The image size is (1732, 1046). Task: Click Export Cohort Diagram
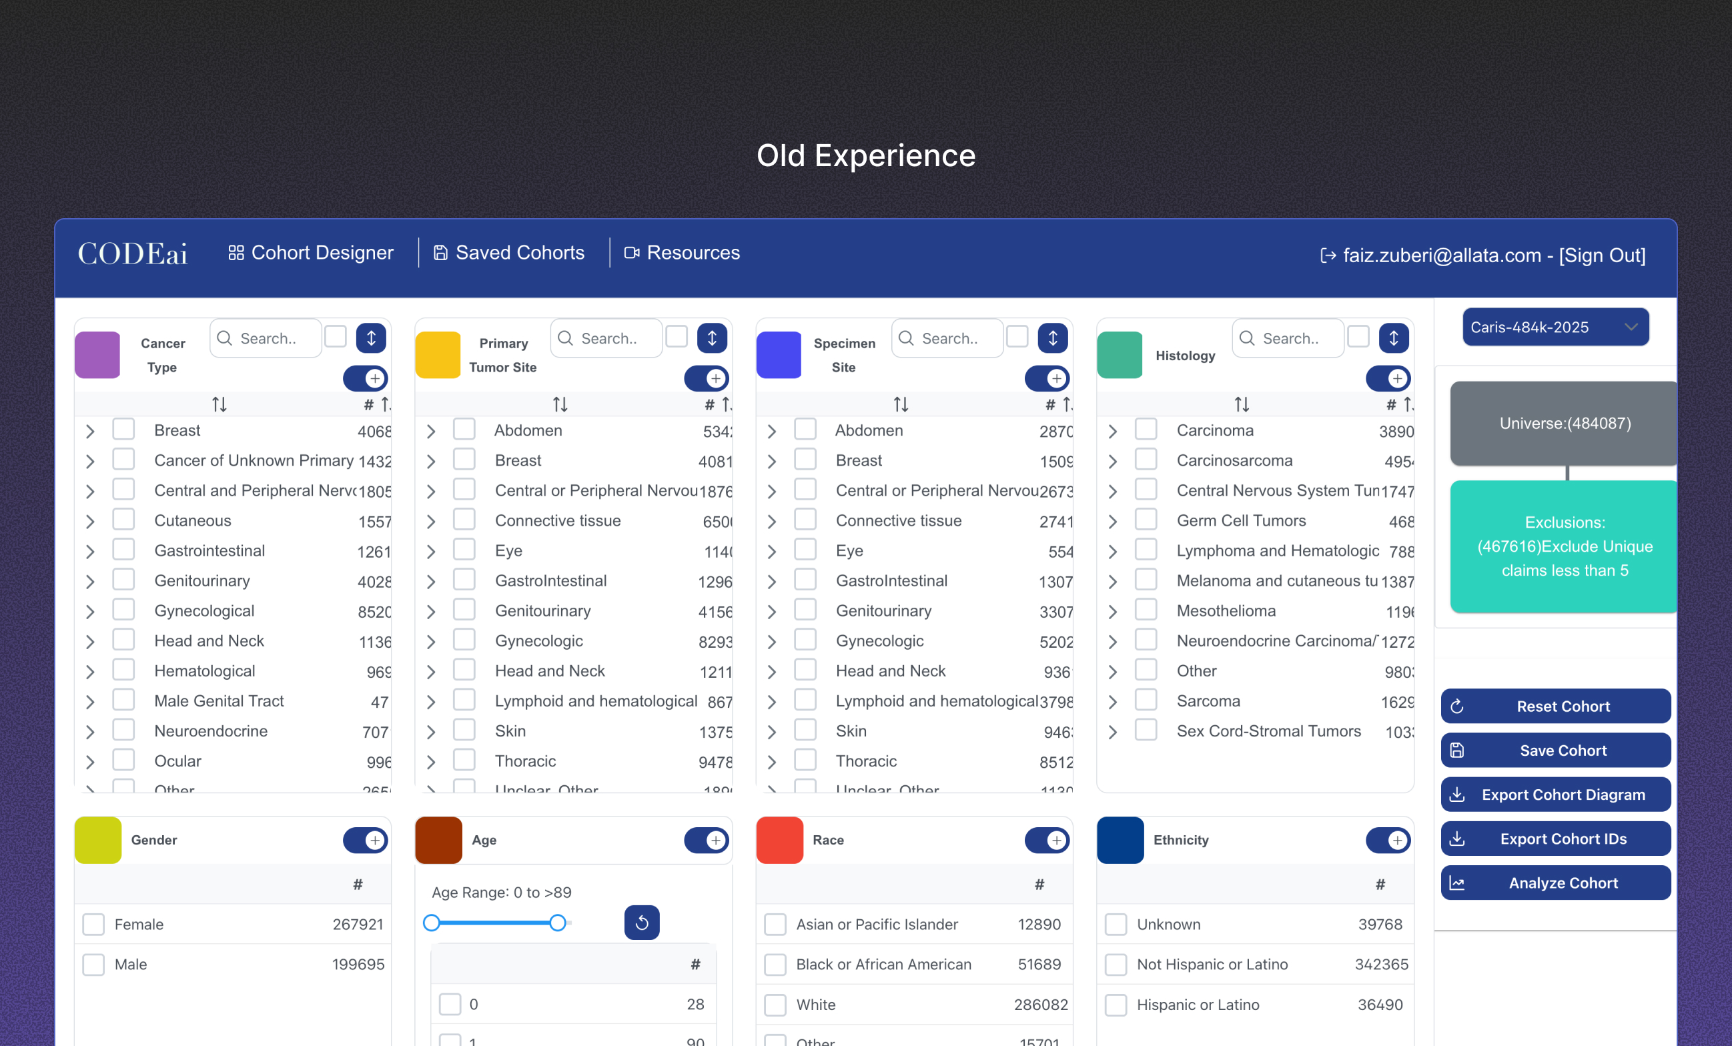pos(1556,795)
